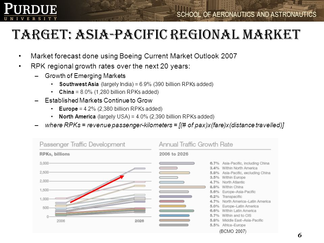Click the '2006 to 2026' subtitle
Viewport: 324px width, 243px height.
[x=173, y=154]
